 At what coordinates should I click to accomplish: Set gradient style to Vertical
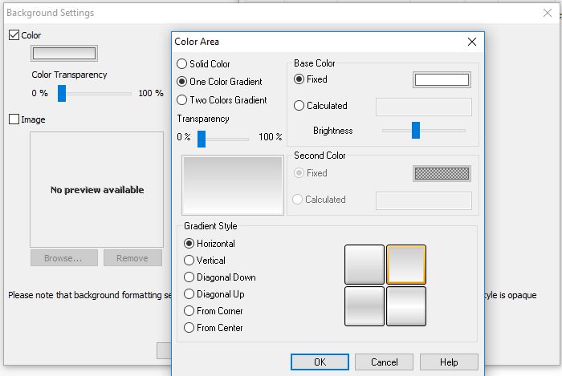pyautogui.click(x=189, y=261)
